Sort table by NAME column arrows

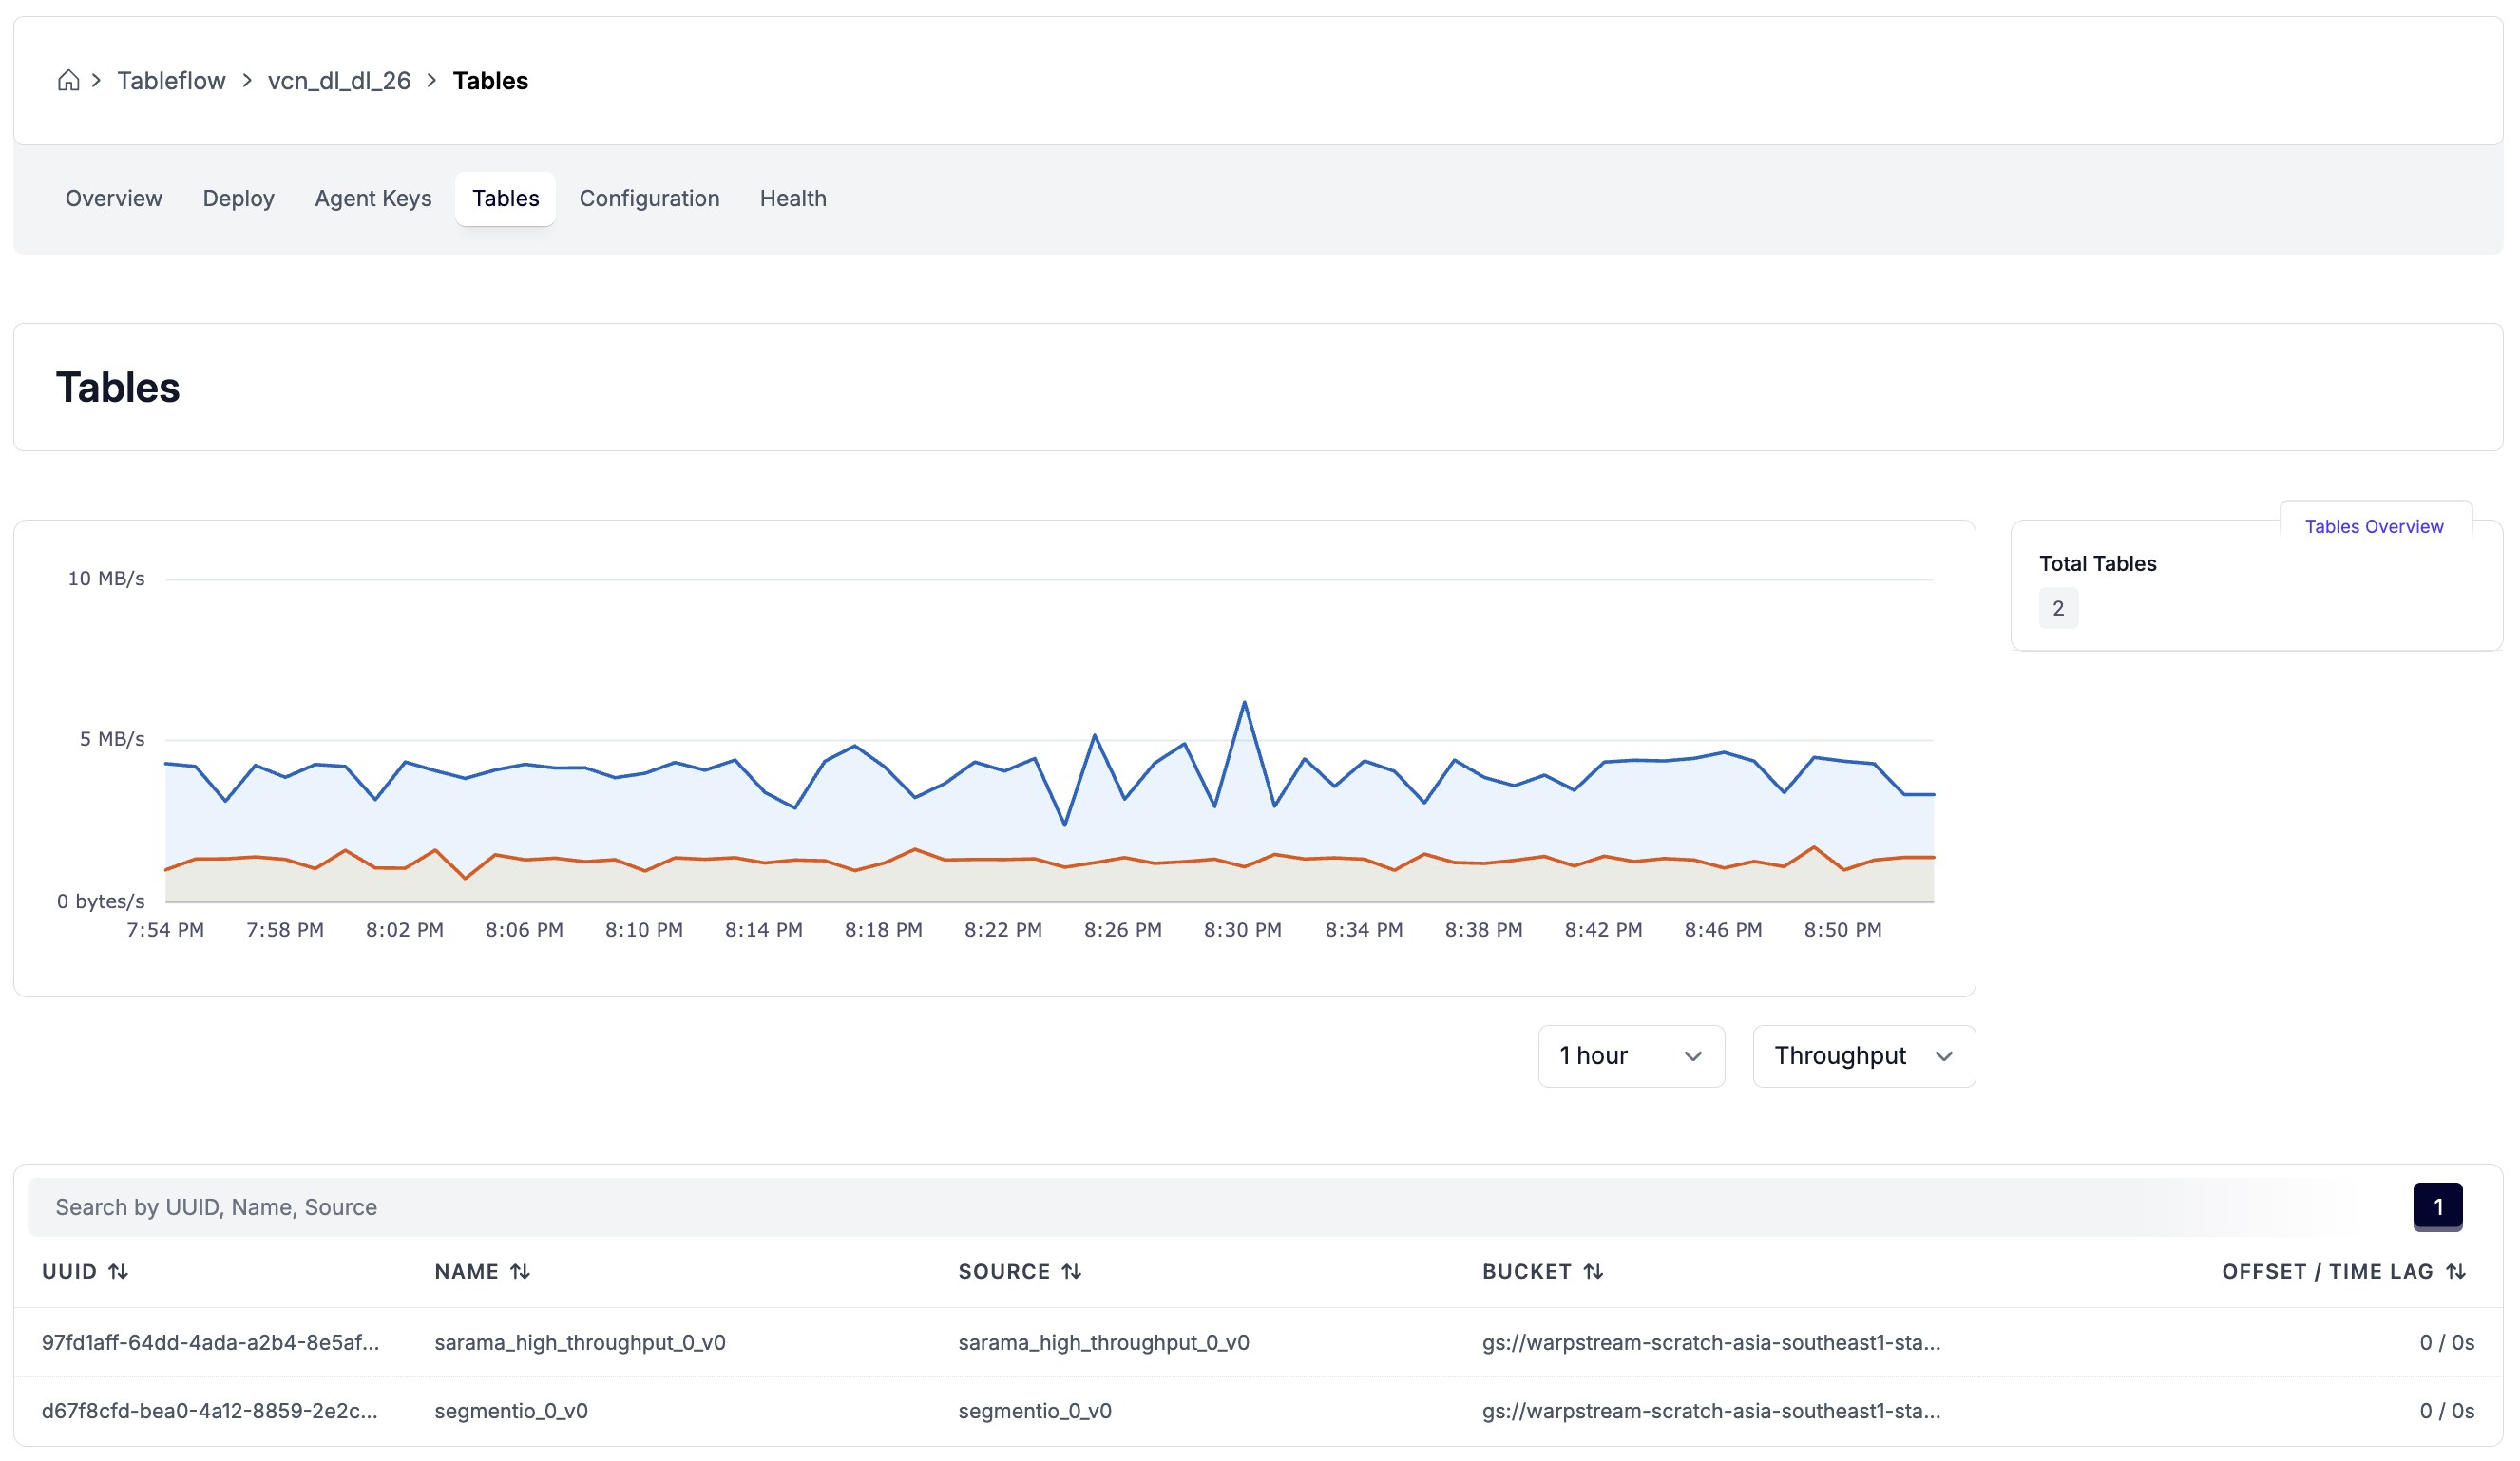520,1272
